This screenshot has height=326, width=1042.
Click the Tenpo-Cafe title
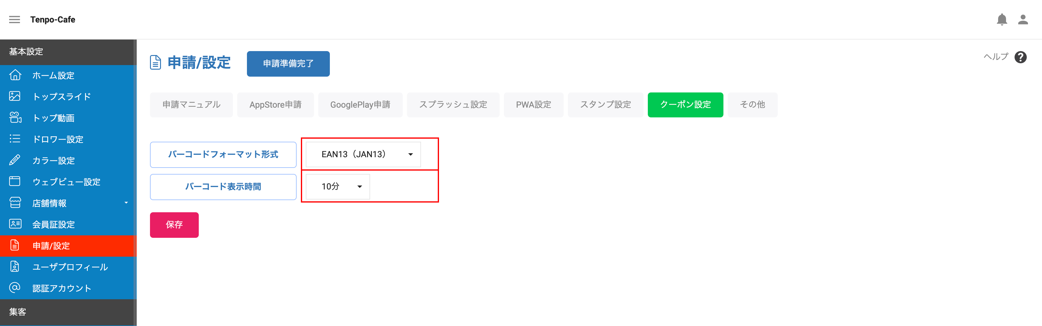coord(52,19)
